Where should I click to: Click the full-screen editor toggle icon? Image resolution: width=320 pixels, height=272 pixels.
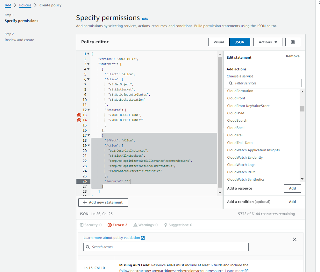[293, 42]
